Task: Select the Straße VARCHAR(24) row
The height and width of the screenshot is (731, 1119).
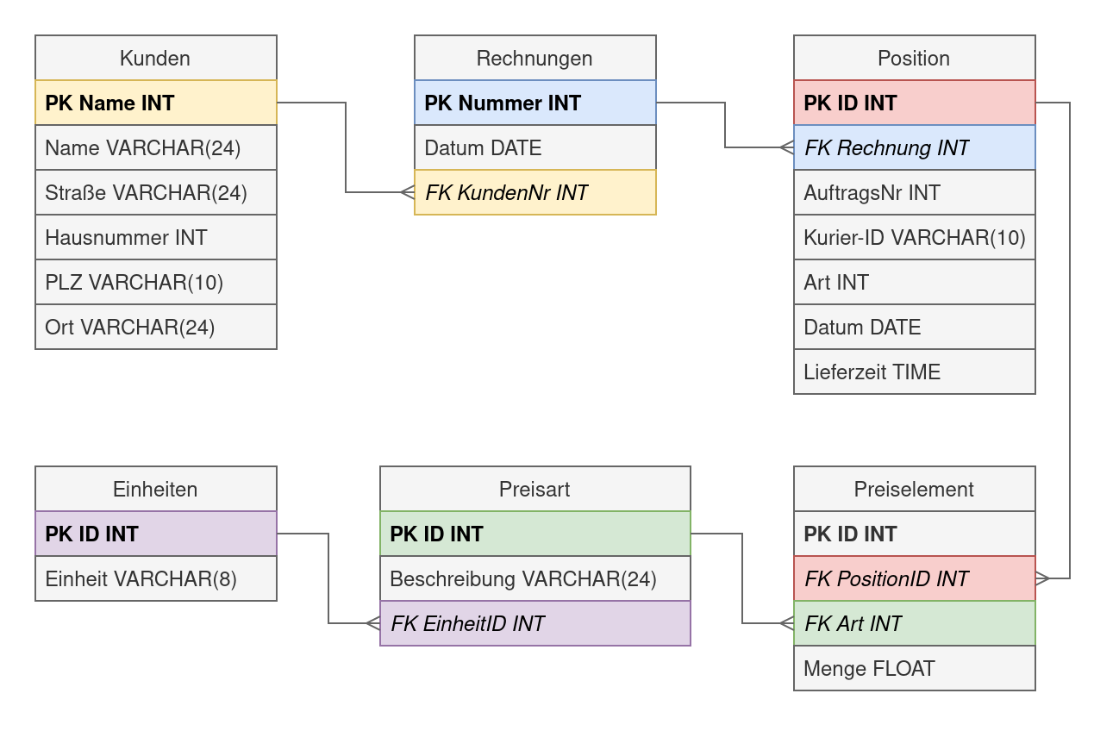Action: pyautogui.click(x=155, y=192)
